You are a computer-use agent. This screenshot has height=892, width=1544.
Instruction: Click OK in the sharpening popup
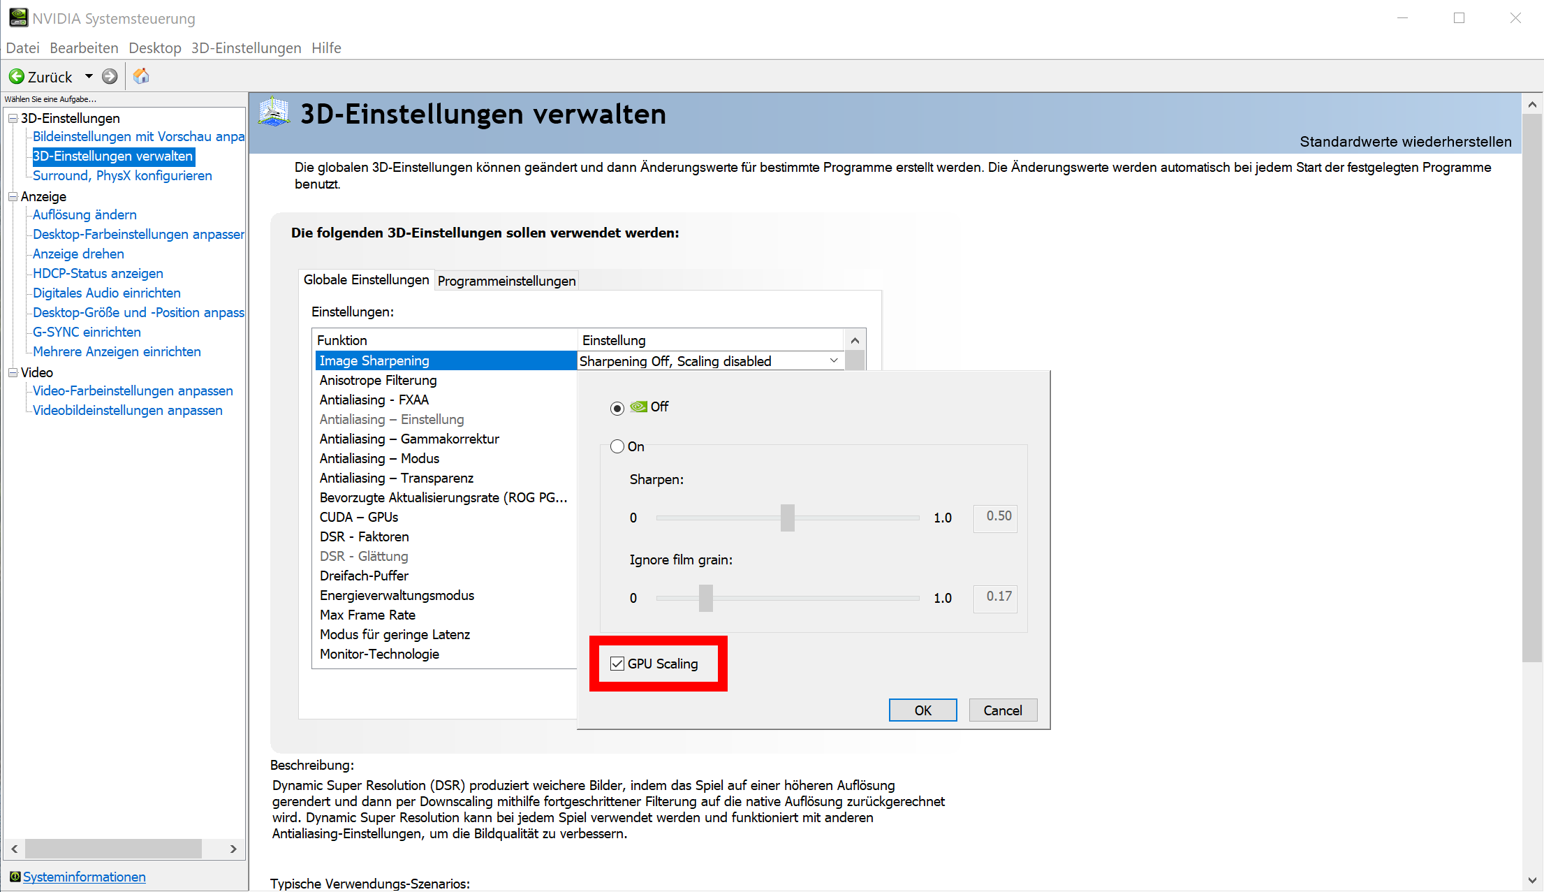[922, 710]
